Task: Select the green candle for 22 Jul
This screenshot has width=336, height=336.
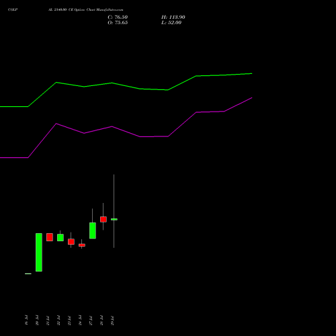Action: 60,237
